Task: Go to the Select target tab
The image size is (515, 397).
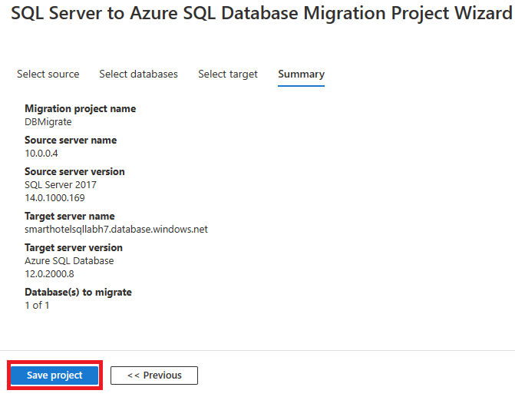Action: [x=228, y=74]
